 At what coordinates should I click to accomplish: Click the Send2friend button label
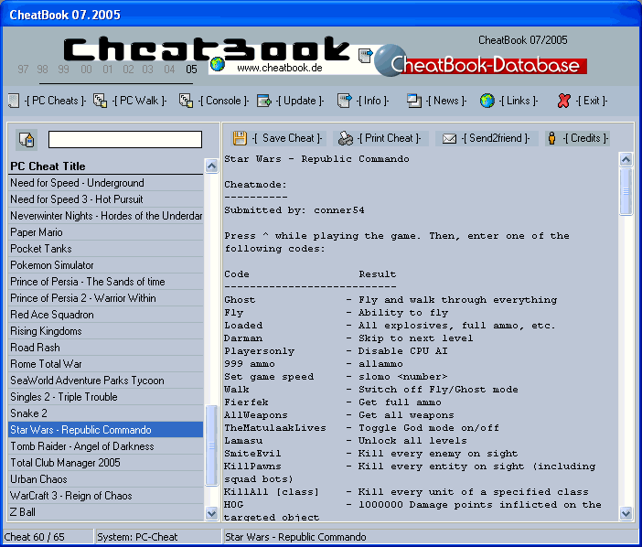pos(496,138)
